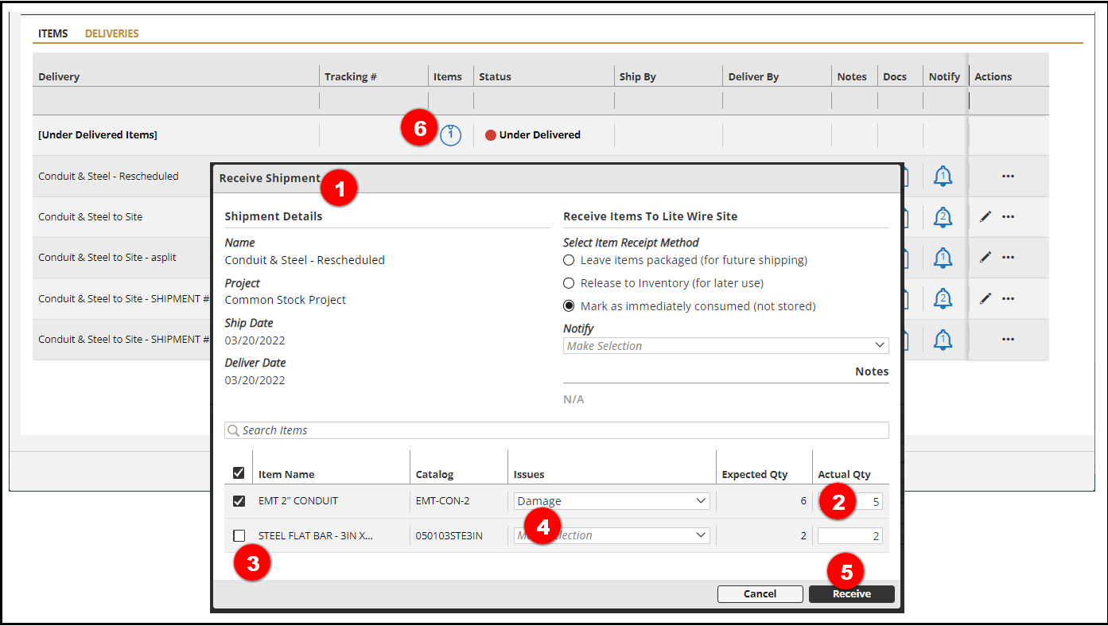This screenshot has width=1108, height=626.
Task: Toggle the select-all checkbox in items header
Action: (239, 473)
